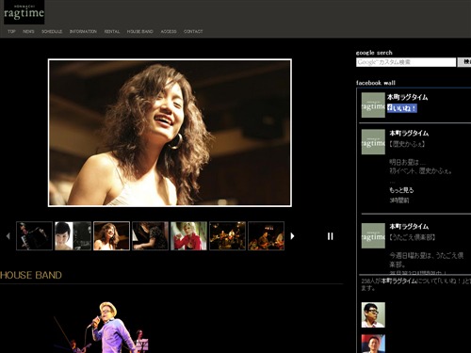Select RENTAL in the navigation bar

click(x=112, y=31)
